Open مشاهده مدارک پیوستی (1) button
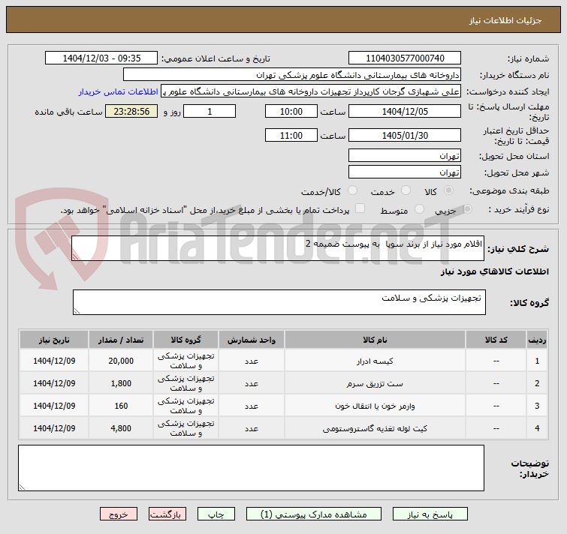 [x=313, y=514]
